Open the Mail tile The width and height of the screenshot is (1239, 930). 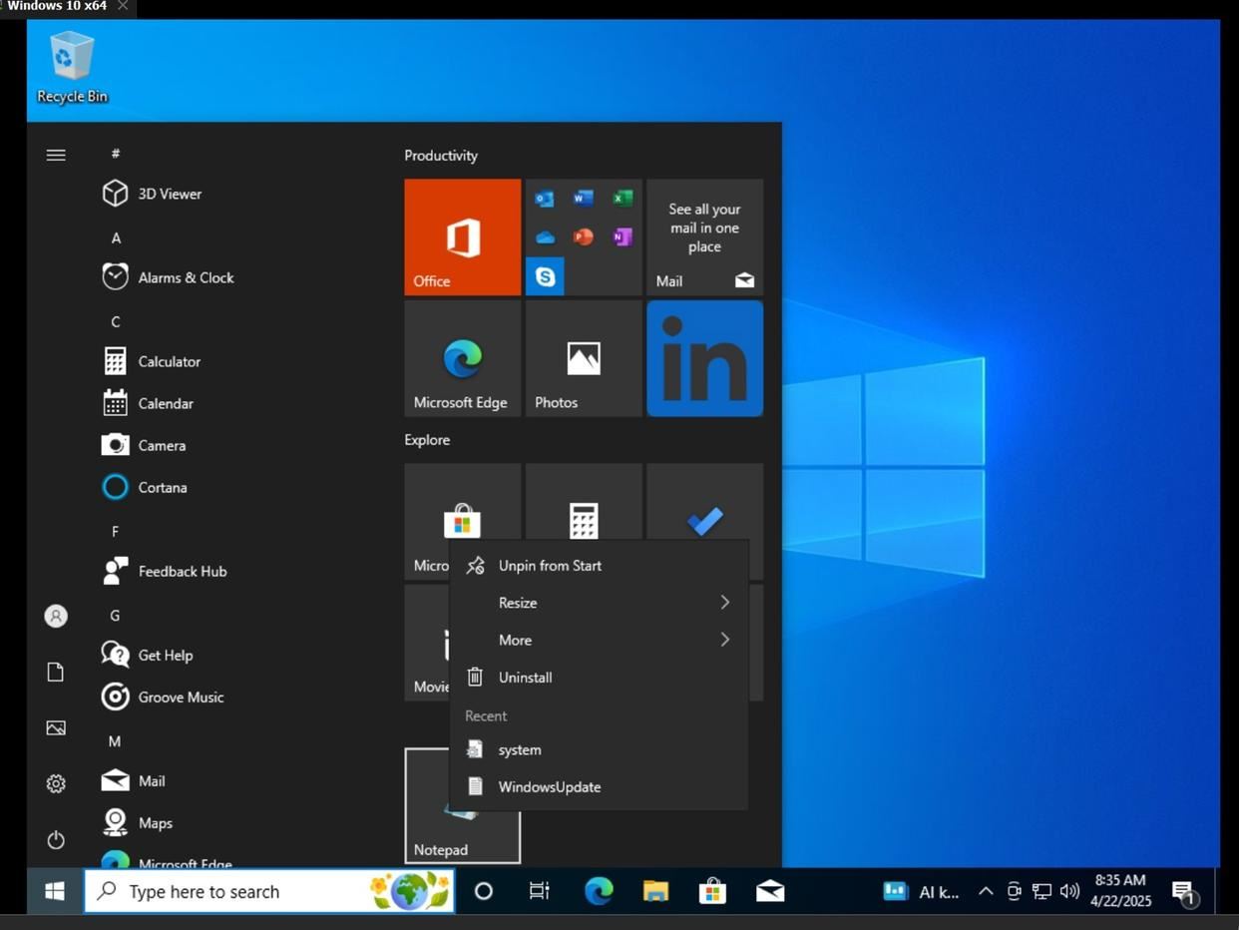click(704, 236)
